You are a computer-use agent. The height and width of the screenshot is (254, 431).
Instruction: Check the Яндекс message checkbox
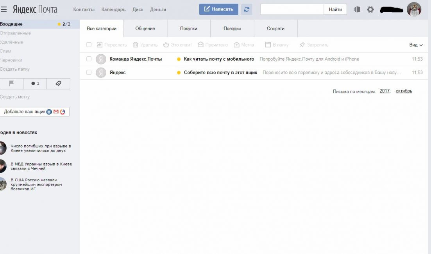click(x=89, y=72)
